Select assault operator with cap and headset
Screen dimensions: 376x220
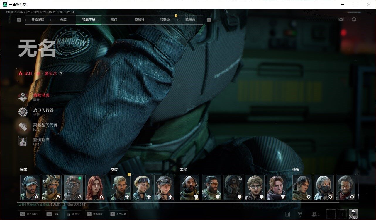pyautogui.click(x=30, y=188)
